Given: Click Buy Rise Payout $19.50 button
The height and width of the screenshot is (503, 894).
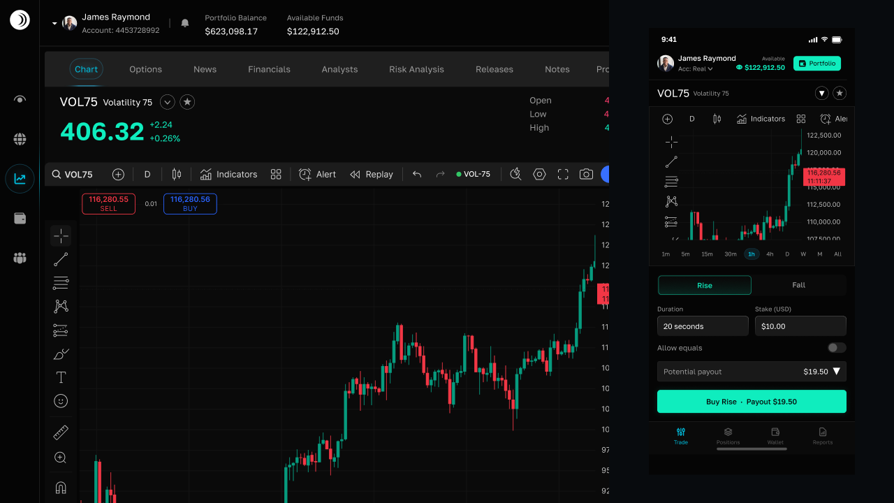Looking at the screenshot, I should (x=752, y=402).
